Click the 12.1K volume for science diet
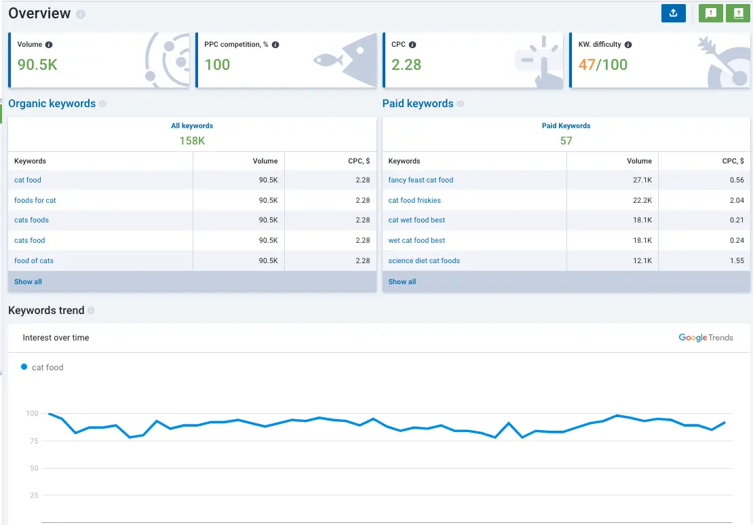This screenshot has width=753, height=525. pos(642,261)
